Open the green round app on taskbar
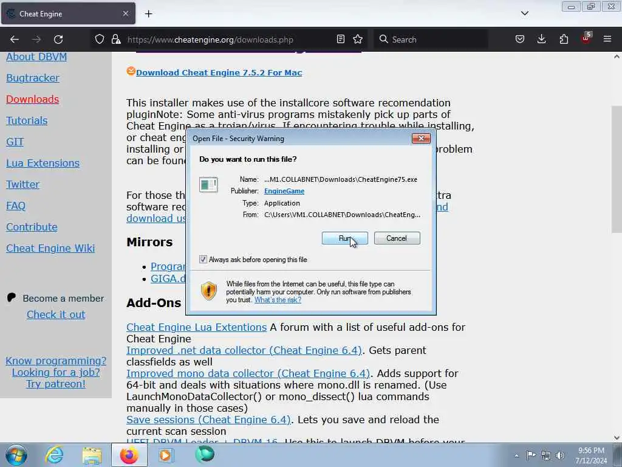 [x=205, y=454]
